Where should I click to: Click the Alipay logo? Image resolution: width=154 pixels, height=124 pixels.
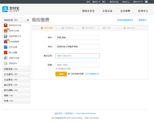[11, 9]
